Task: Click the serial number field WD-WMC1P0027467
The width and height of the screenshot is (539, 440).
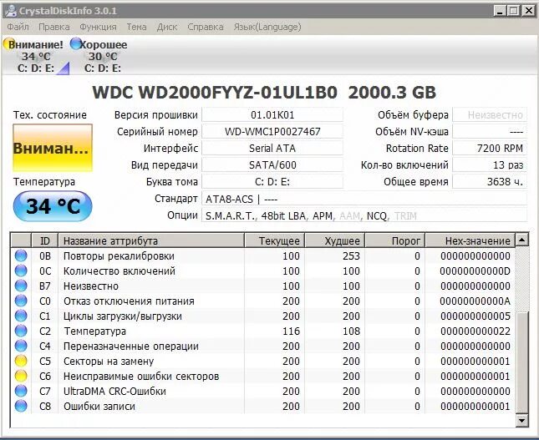Action: (272, 132)
